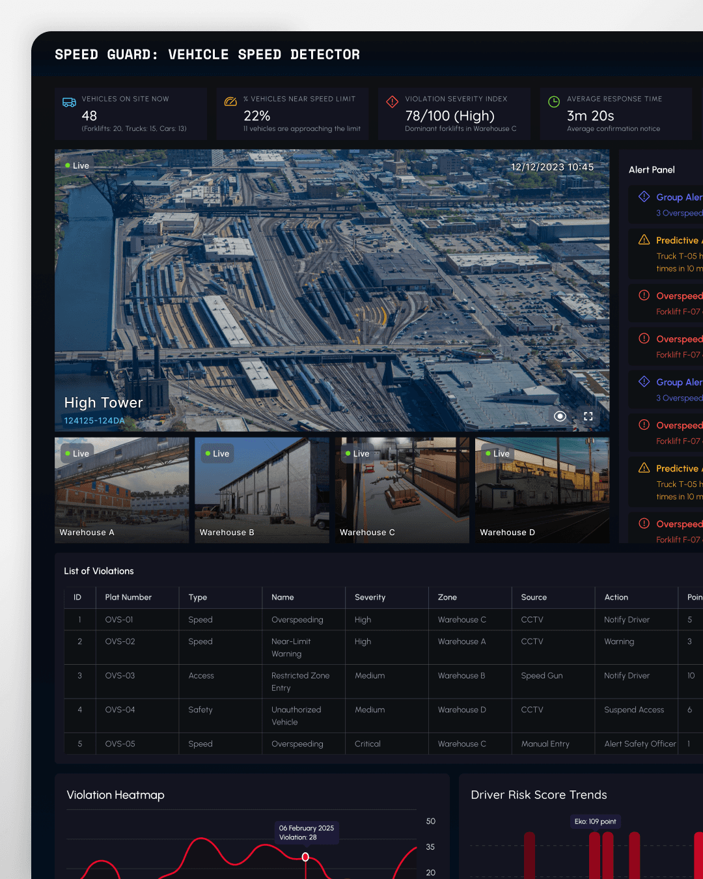This screenshot has width=703, height=879.
Task: Click the 12/12/2023 10:45 timestamp
Action: point(552,167)
